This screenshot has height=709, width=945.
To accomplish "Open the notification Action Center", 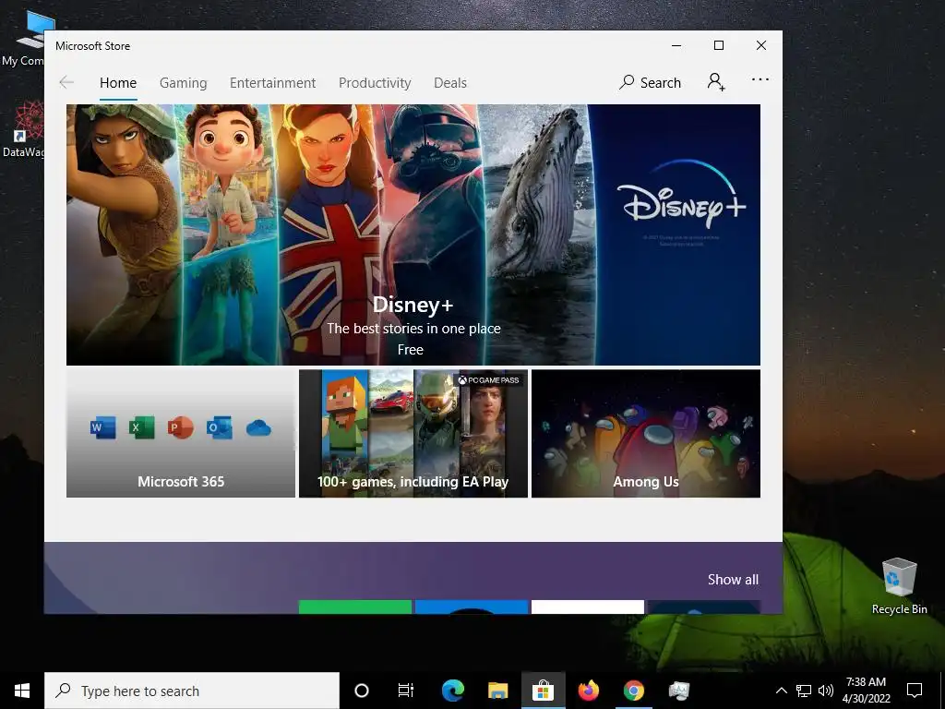I will coord(915,691).
